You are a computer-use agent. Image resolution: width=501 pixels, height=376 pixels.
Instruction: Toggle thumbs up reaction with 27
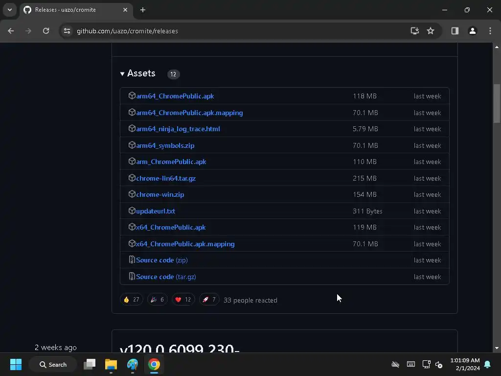pos(131,300)
